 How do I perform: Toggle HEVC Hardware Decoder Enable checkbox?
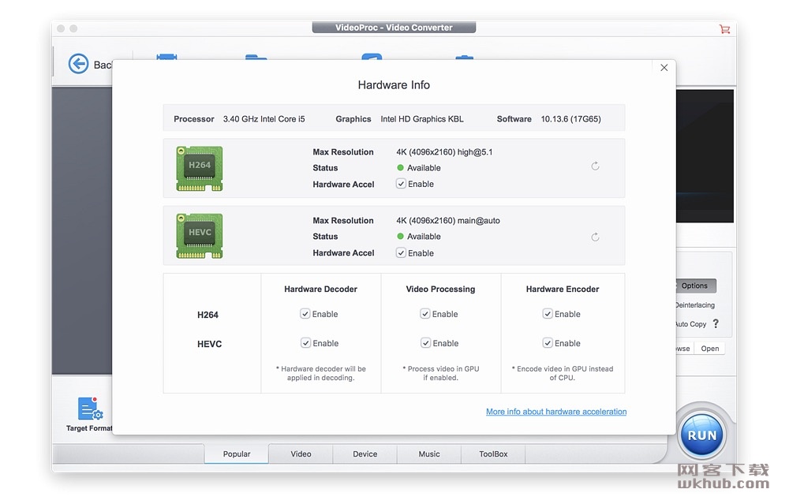click(305, 343)
